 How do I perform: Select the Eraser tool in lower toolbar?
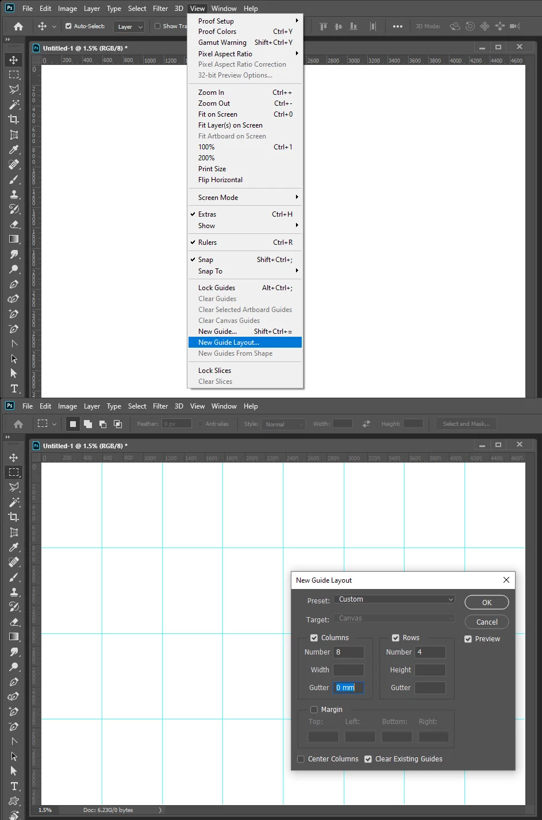[14, 622]
